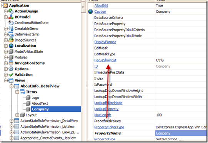Click the ImageSources picture icon
208x143 pixels.
(x=11, y=40)
